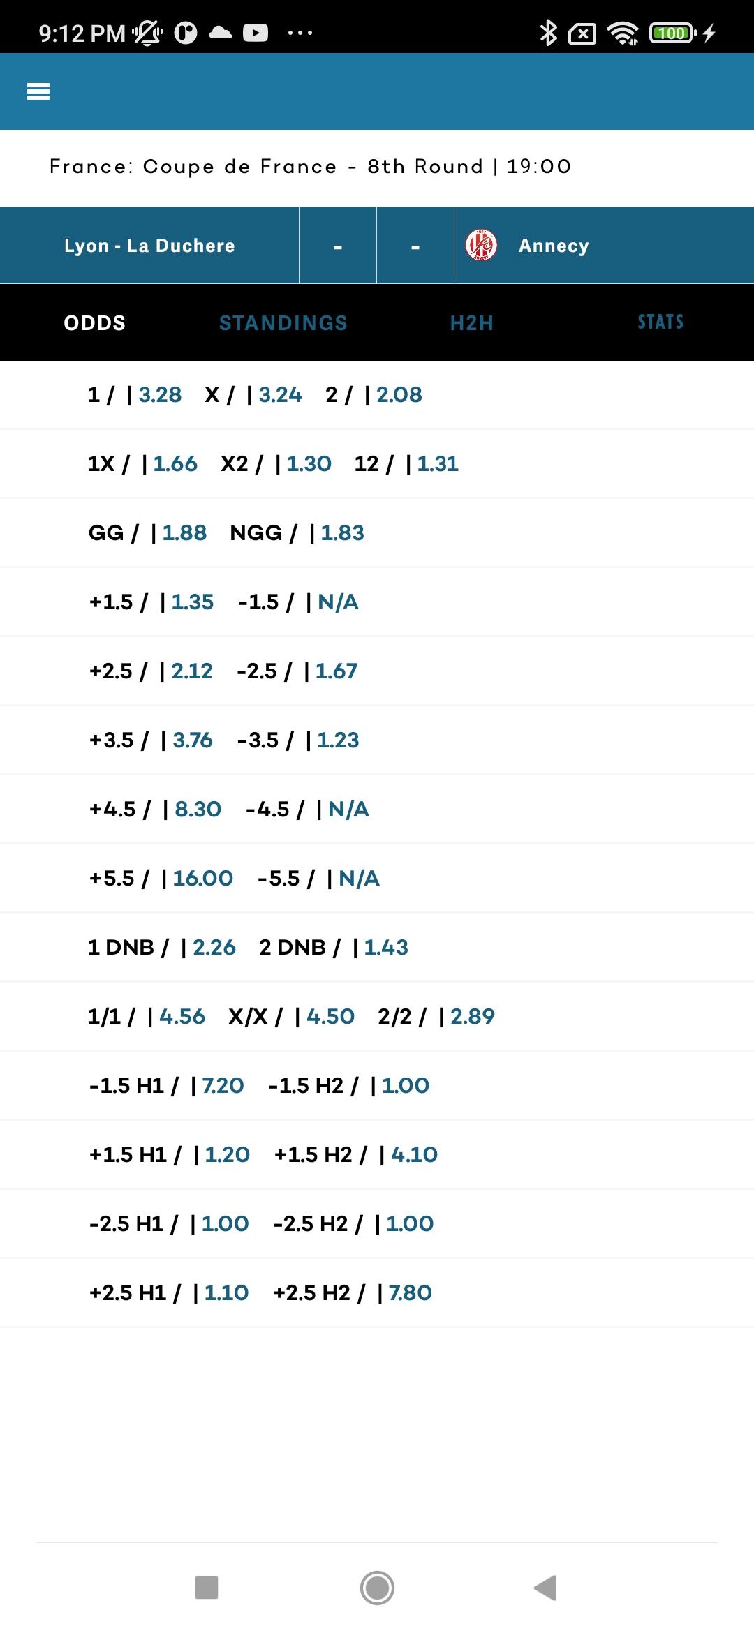Tap away win odds 2.08
Viewport: 754px width, 1633px height.
coord(399,395)
